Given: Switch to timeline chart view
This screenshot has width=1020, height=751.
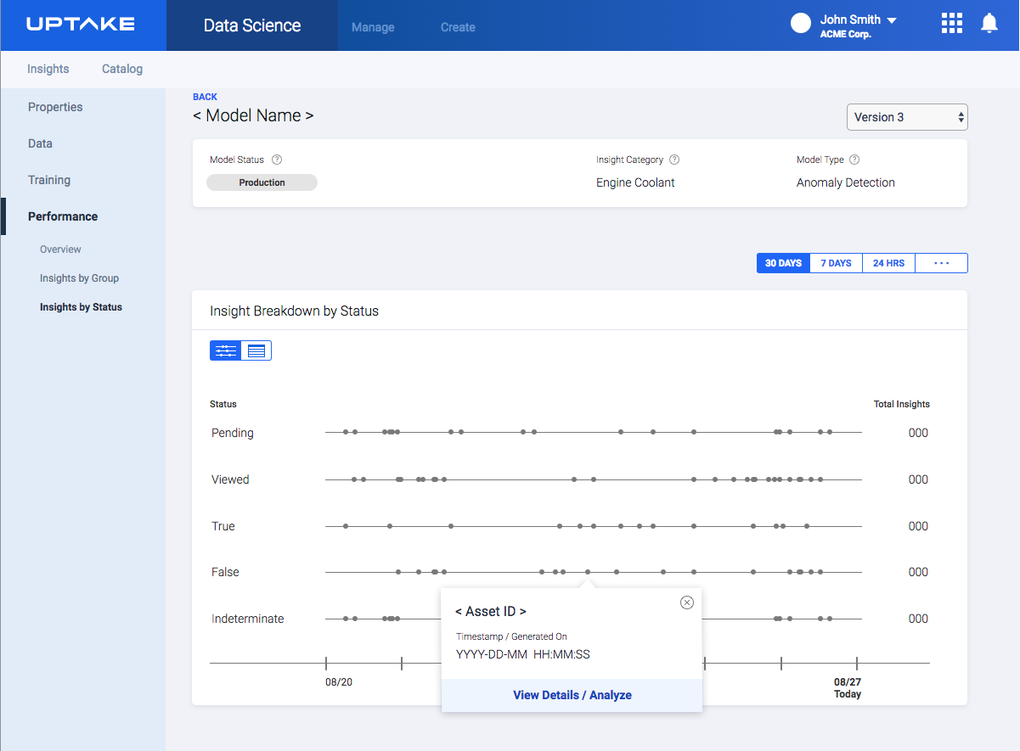Looking at the screenshot, I should point(226,350).
